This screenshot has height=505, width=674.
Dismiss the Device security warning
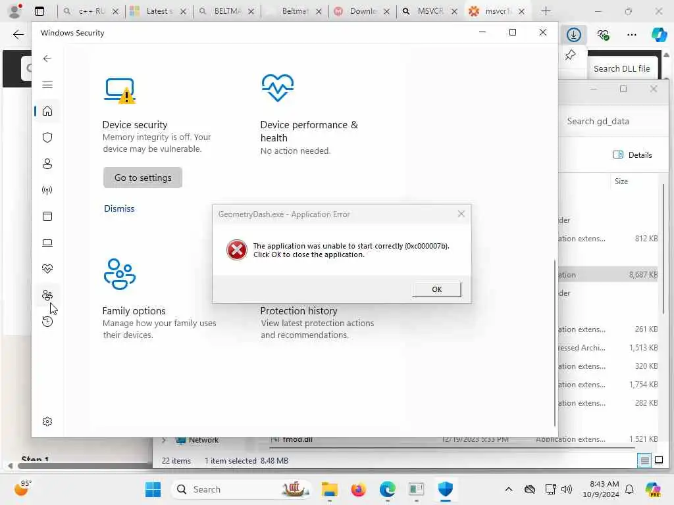click(x=119, y=208)
